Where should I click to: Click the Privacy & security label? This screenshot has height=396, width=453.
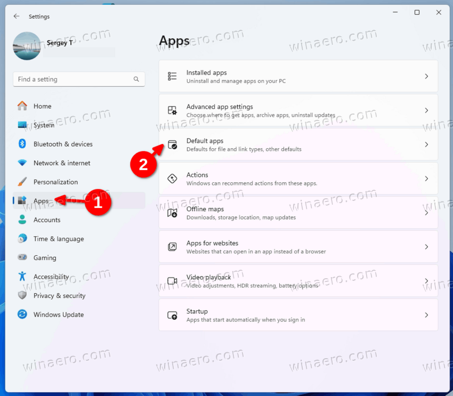pyautogui.click(x=60, y=296)
